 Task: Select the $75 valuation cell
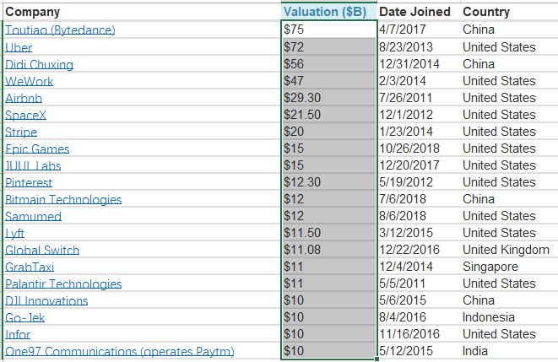click(x=329, y=30)
